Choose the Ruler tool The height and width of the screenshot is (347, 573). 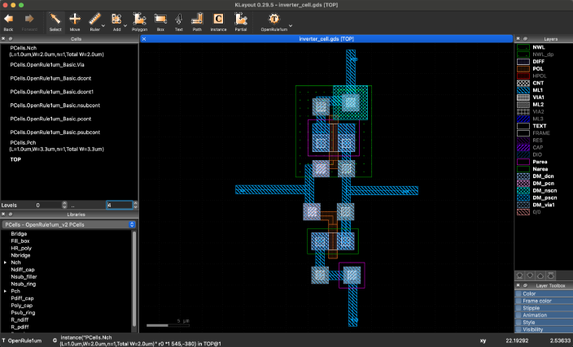pos(94,22)
